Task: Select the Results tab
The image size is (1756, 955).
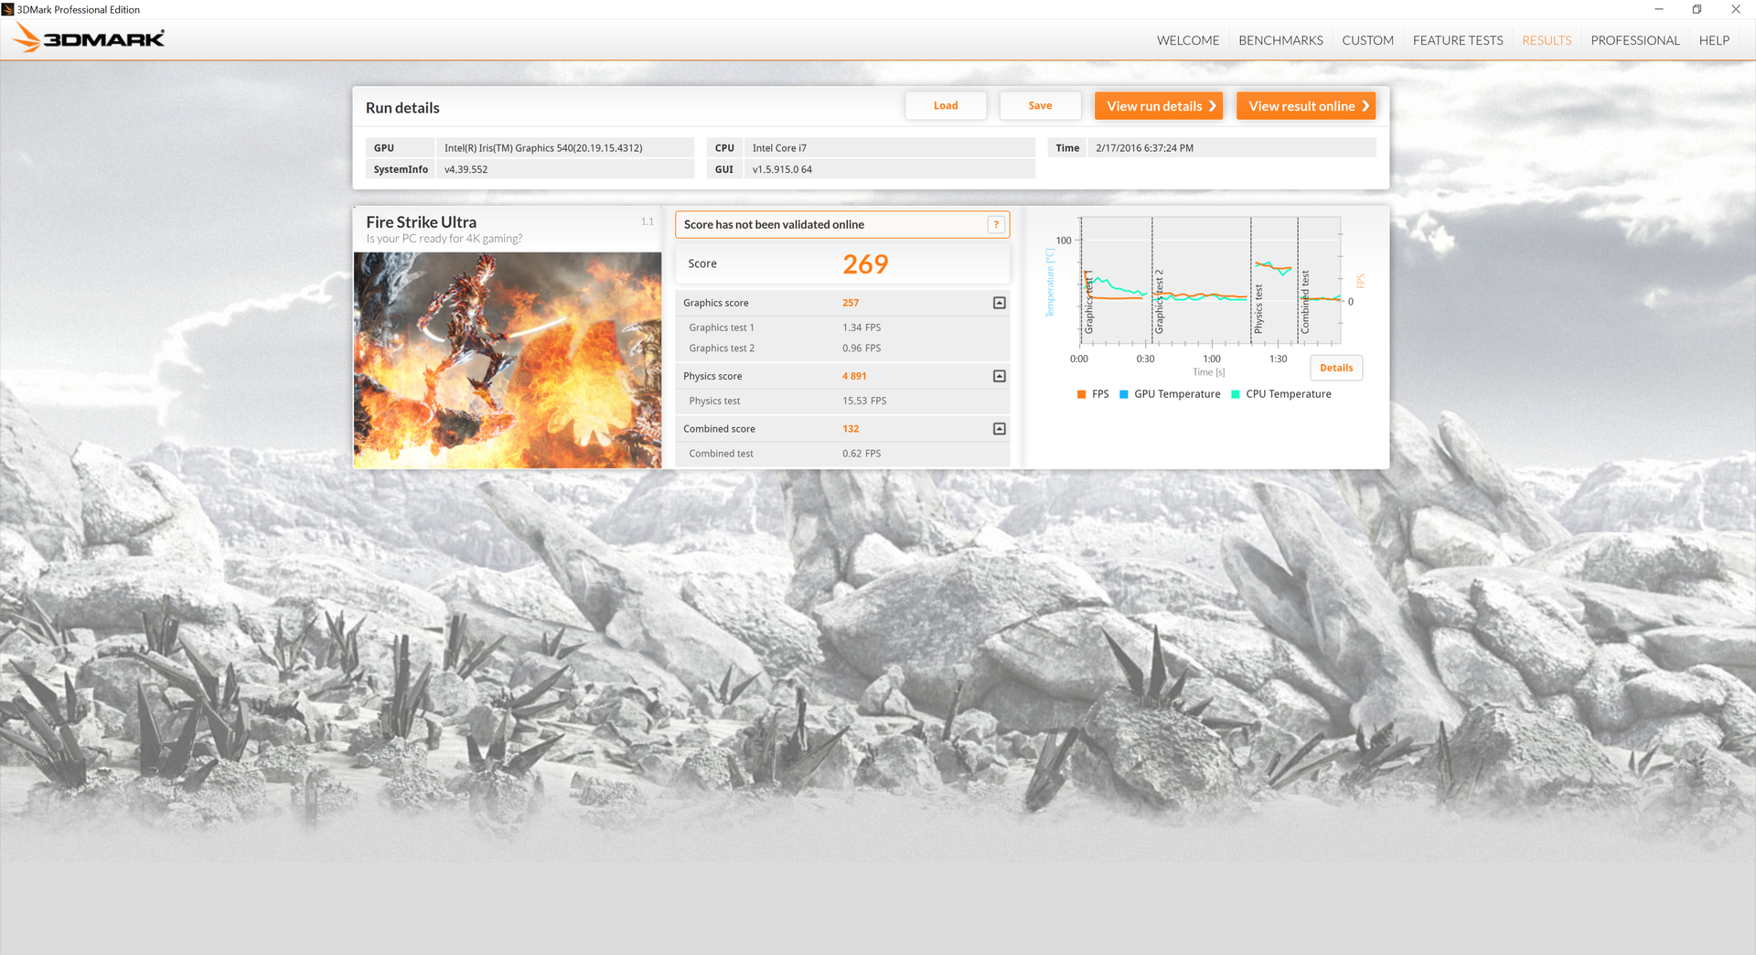Action: tap(1547, 40)
